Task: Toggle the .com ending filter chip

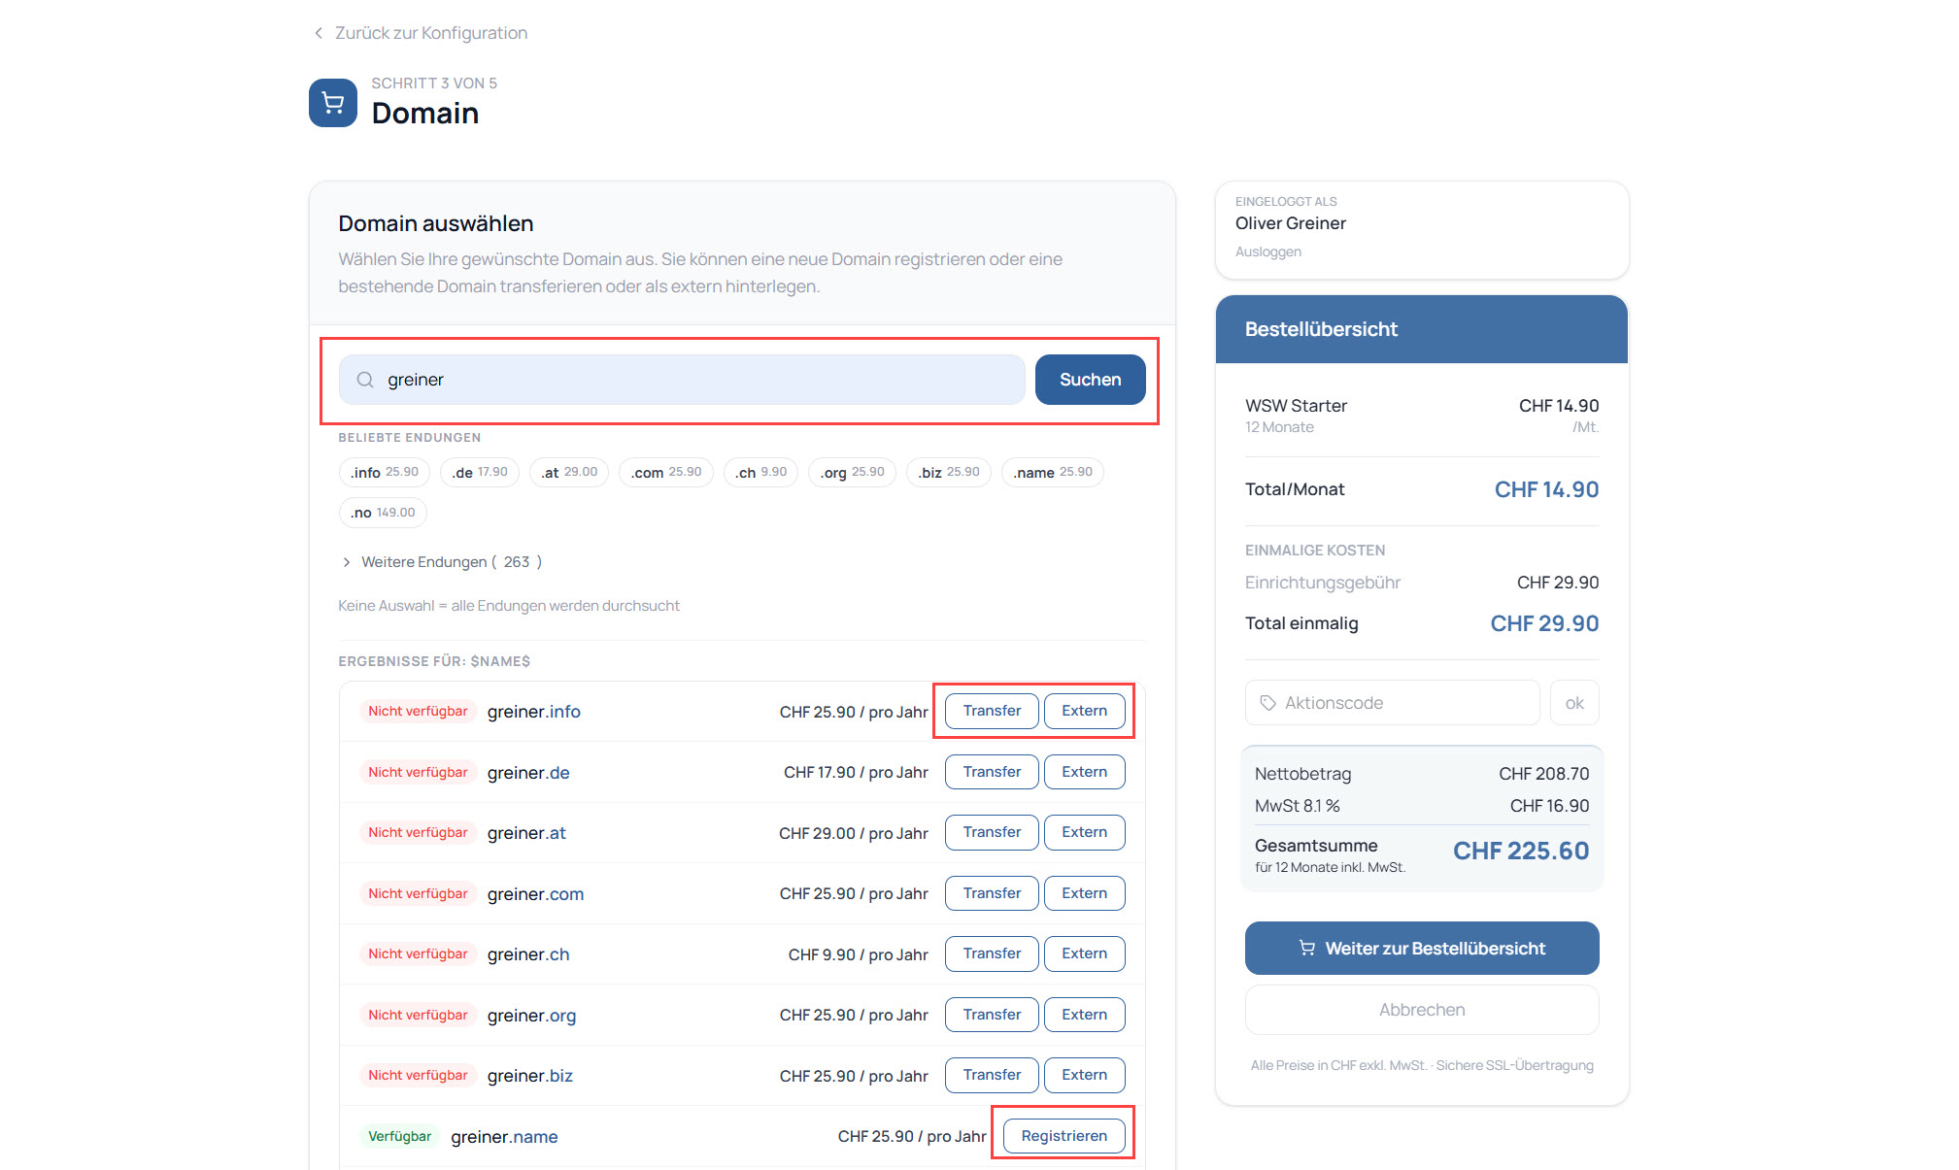Action: tap(665, 473)
